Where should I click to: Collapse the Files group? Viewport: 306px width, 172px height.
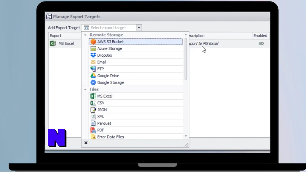(x=85, y=90)
